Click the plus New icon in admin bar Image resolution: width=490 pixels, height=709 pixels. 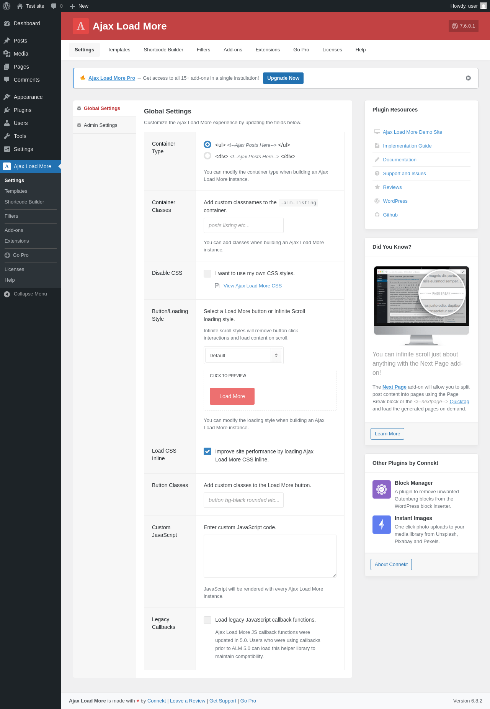coord(72,6)
